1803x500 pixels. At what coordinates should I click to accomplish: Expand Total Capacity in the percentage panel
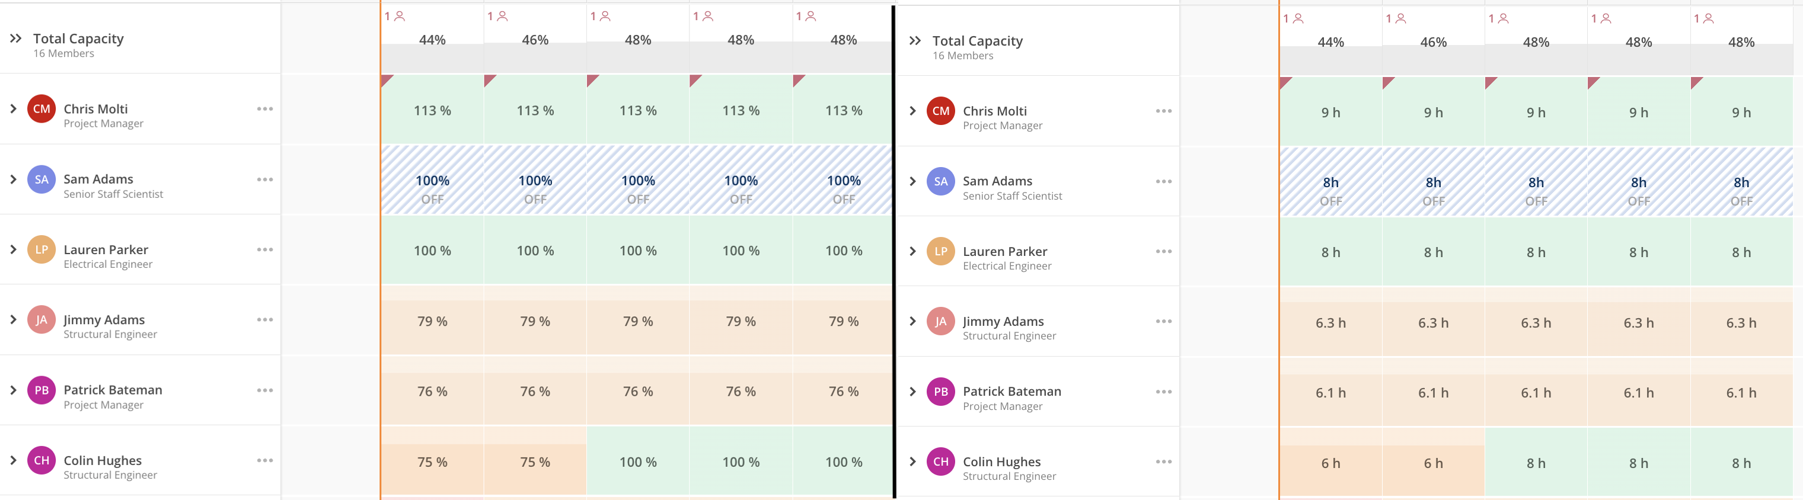tap(15, 39)
